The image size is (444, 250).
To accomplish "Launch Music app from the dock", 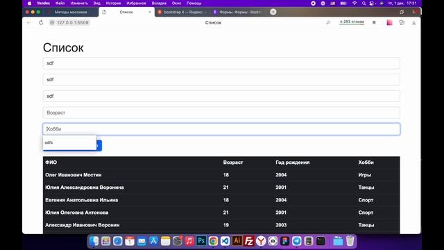I will click(189, 241).
